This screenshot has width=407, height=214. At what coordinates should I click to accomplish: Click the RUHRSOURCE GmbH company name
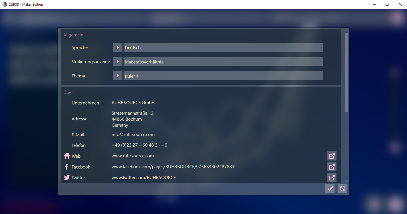[x=133, y=103]
